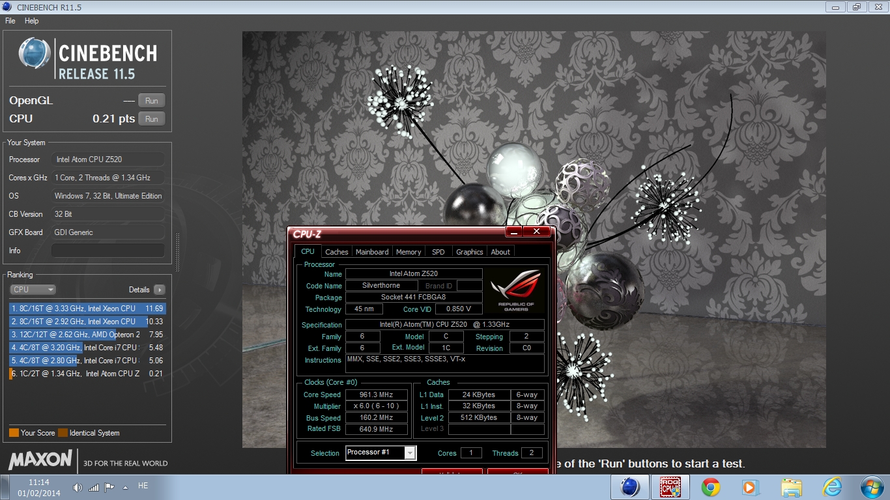Image resolution: width=890 pixels, height=500 pixels.
Task: Minimize the CPU-Z window
Action: point(514,232)
